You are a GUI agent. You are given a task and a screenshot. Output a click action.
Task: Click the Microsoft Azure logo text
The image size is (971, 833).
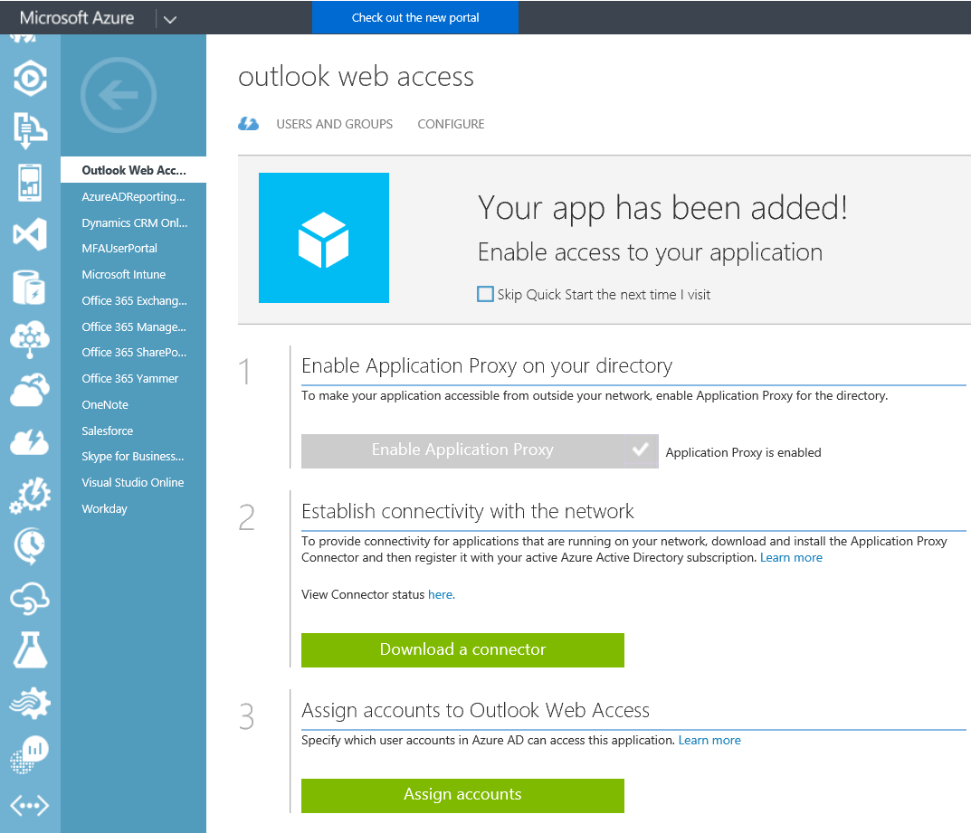[77, 17]
